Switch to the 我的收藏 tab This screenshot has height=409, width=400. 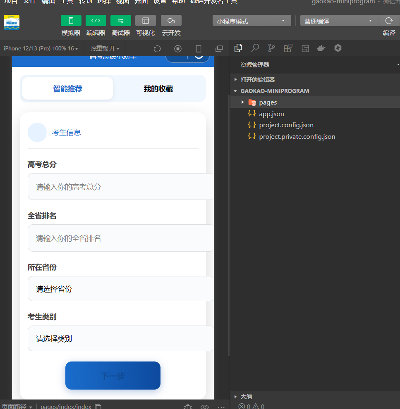(x=158, y=89)
